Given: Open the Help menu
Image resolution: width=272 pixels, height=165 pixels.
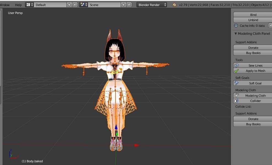Looking at the screenshot, I should (18, 5).
